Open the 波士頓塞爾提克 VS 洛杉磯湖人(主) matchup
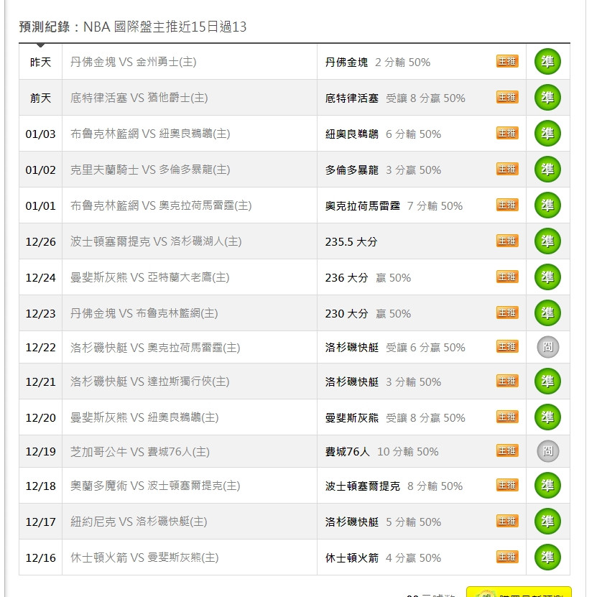The width and height of the screenshot is (602, 597). coord(156,241)
